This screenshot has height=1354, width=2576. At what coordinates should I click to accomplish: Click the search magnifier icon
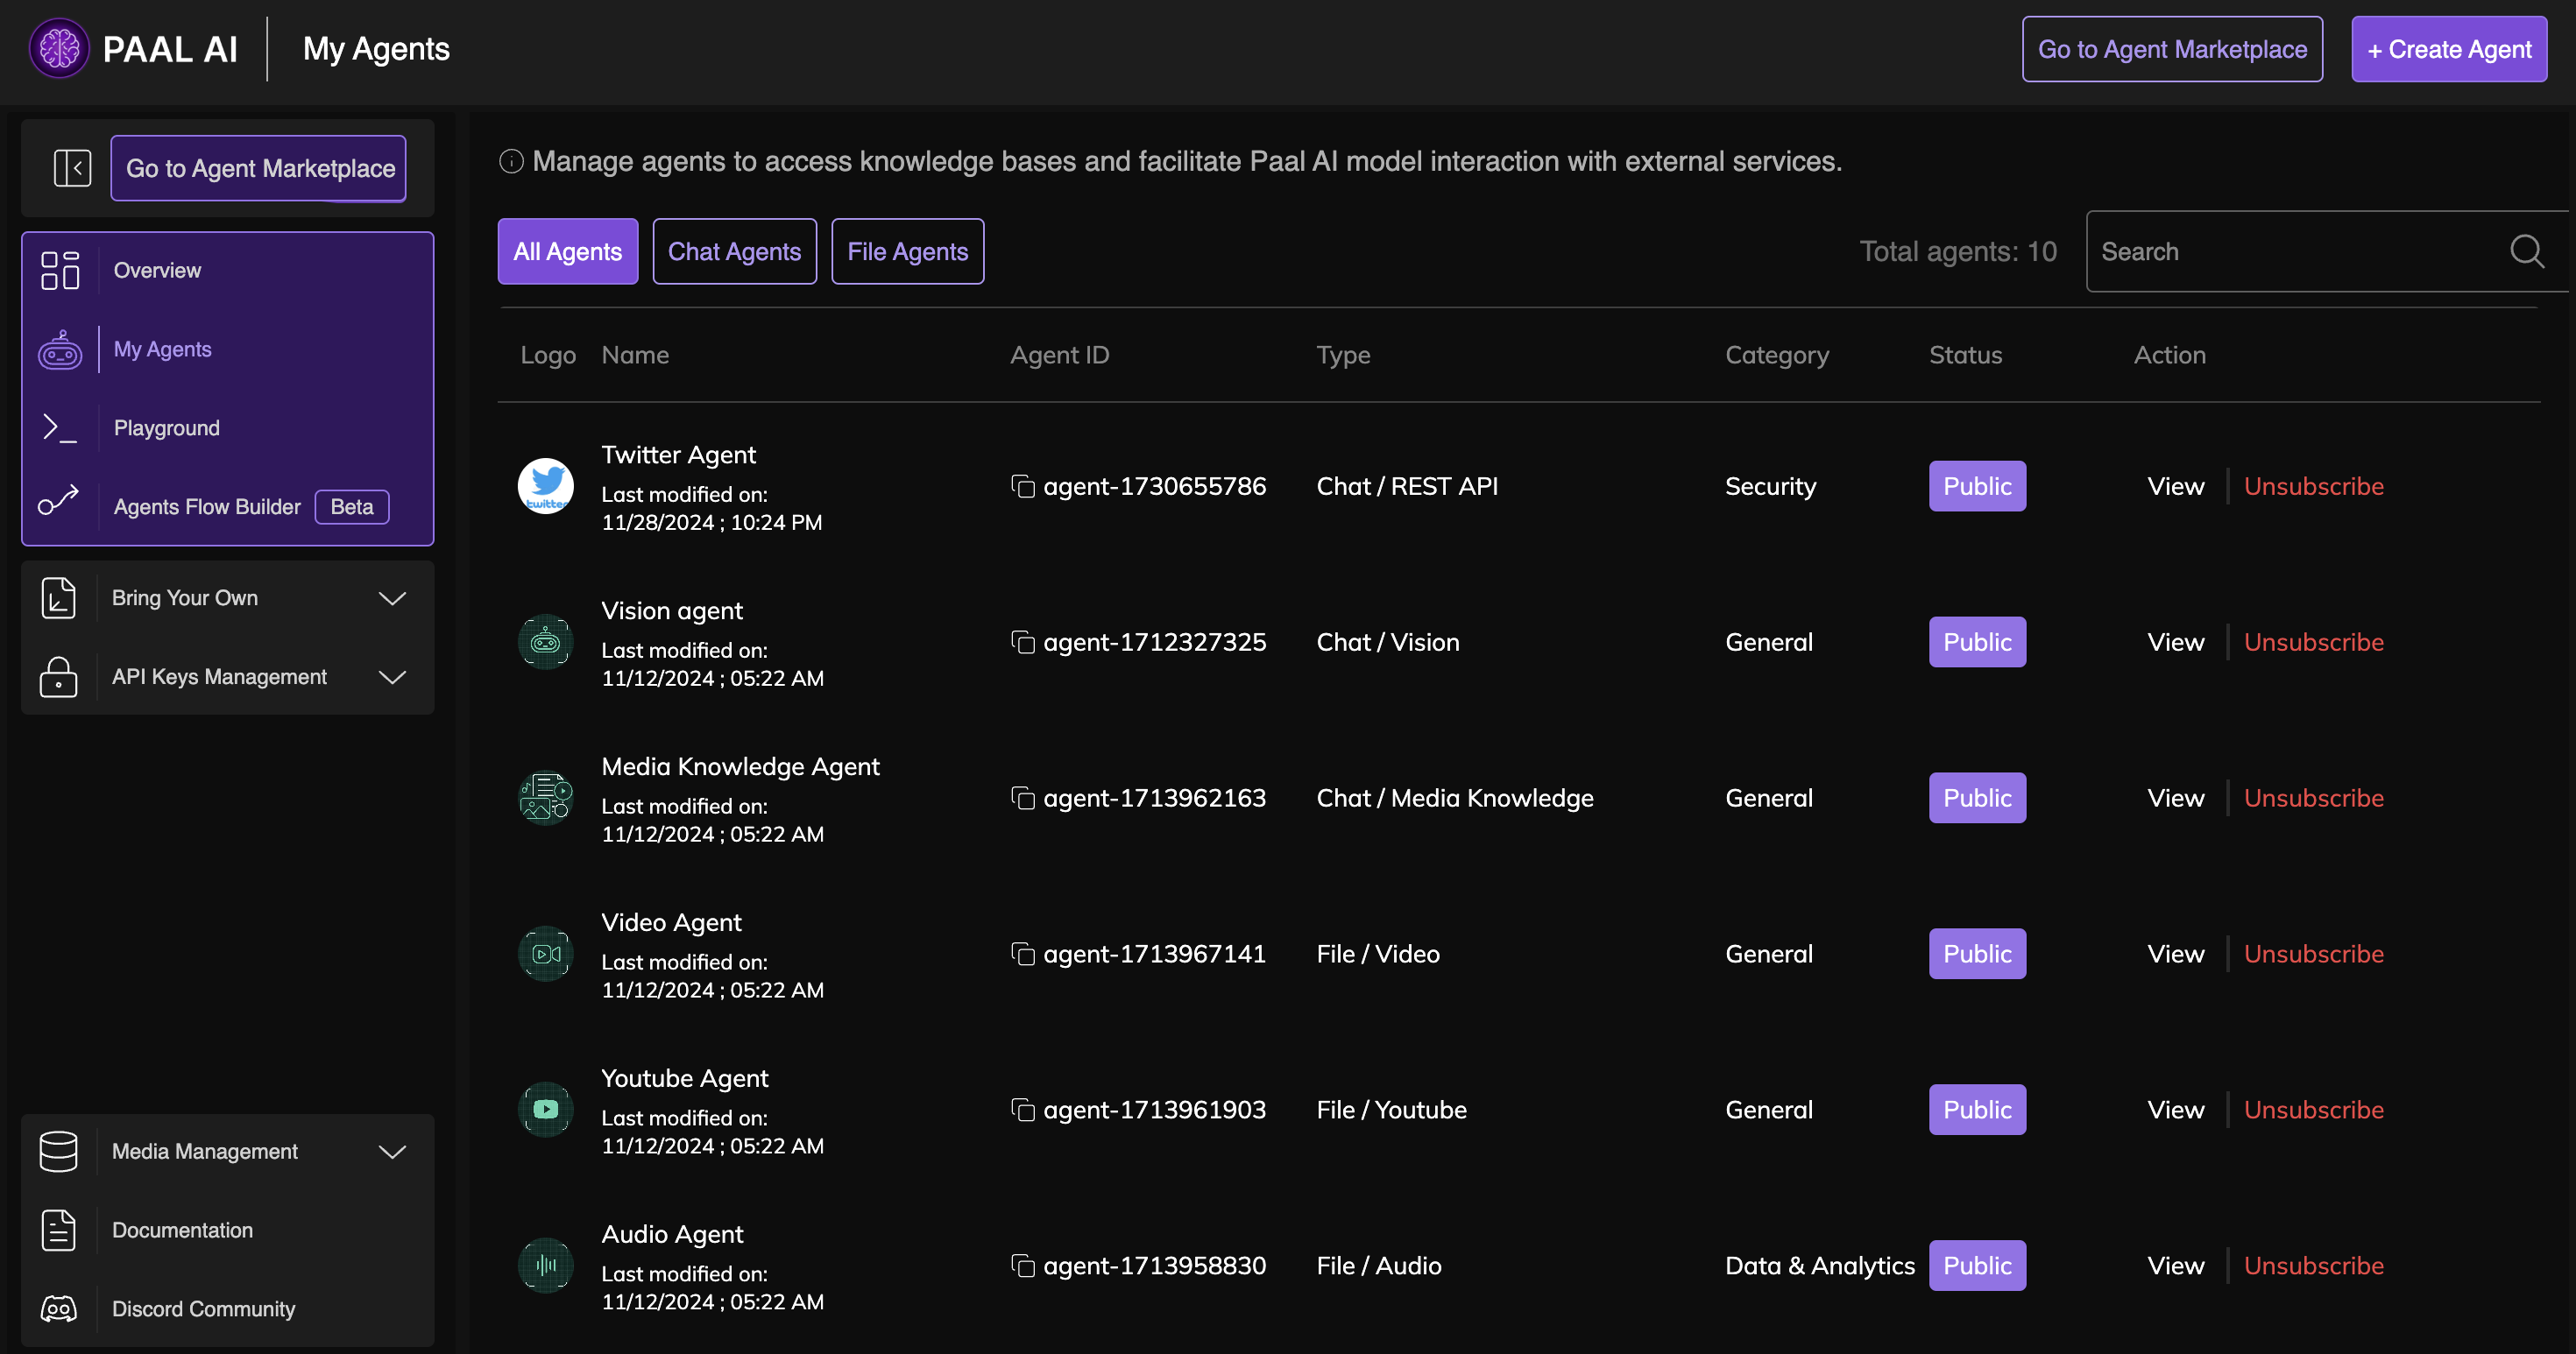pos(2526,250)
